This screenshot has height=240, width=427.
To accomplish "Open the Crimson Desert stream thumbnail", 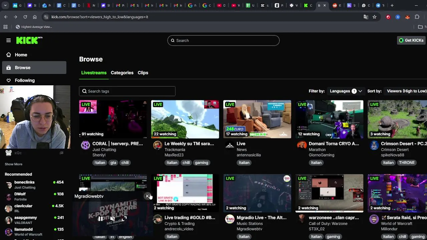I will pos(397,119).
